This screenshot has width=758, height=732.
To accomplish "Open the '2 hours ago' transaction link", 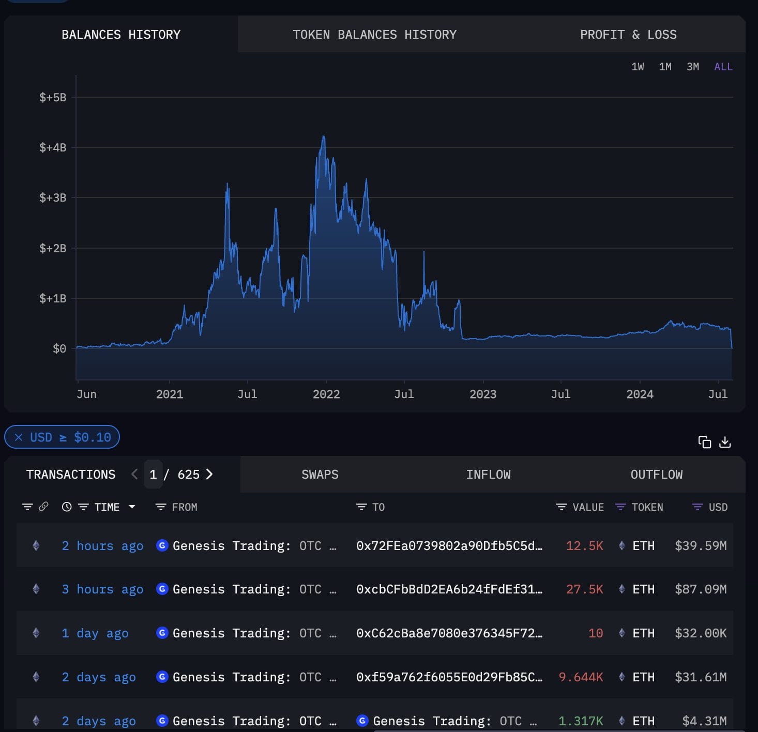I will [x=102, y=546].
